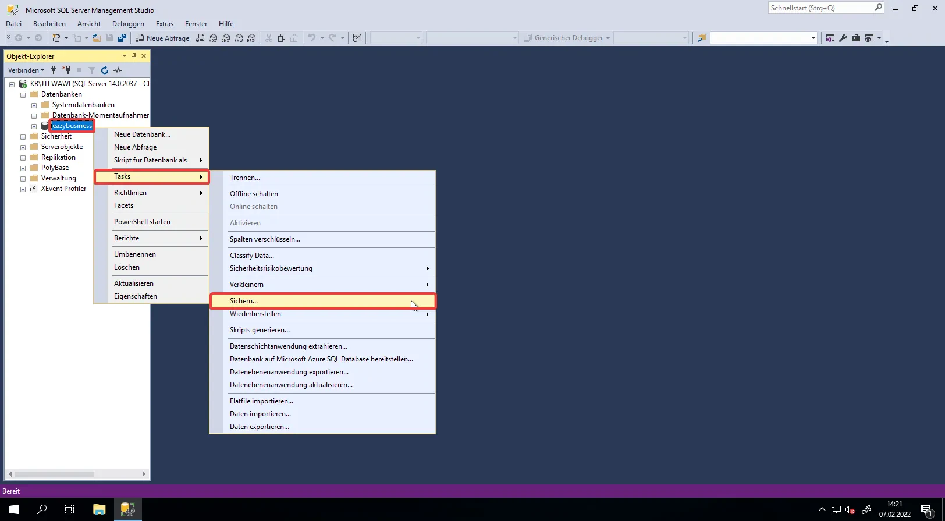Viewport: 945px width, 521px height.
Task: Click the Neue Abfrage toolbar button
Action: [162, 38]
